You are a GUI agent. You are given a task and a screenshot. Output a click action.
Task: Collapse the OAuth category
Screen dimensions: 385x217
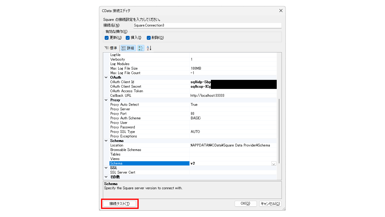click(x=106, y=77)
